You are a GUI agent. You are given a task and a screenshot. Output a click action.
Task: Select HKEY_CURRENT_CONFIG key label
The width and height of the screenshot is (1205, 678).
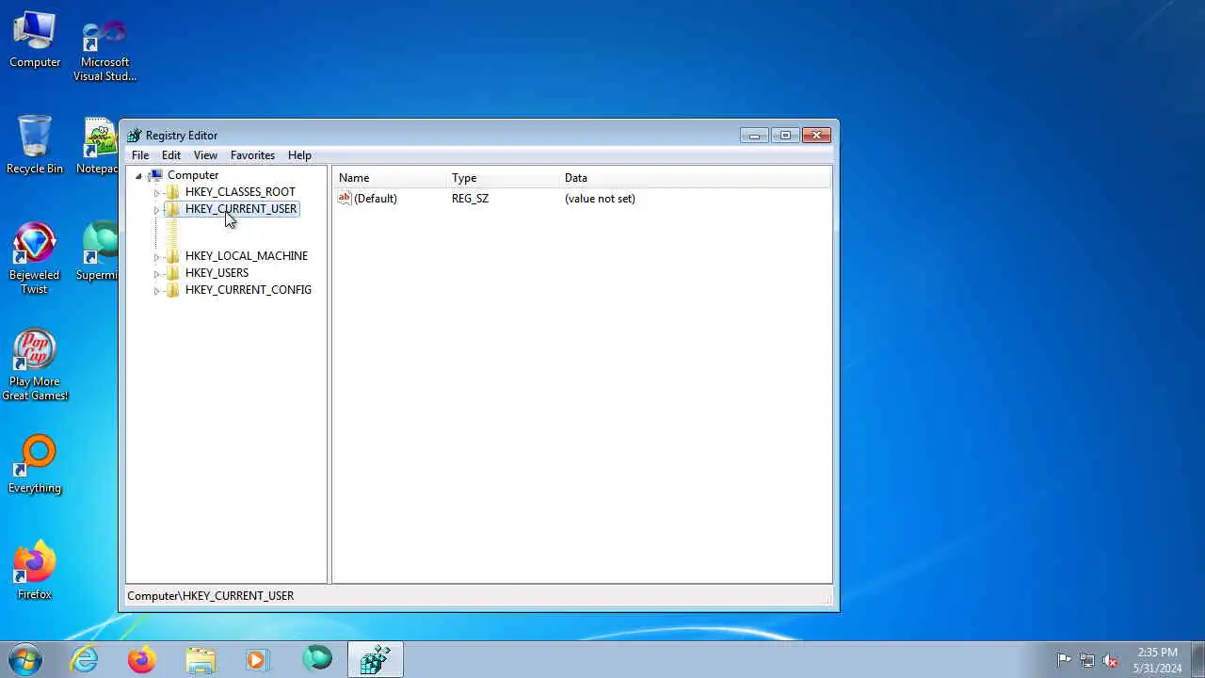click(249, 290)
